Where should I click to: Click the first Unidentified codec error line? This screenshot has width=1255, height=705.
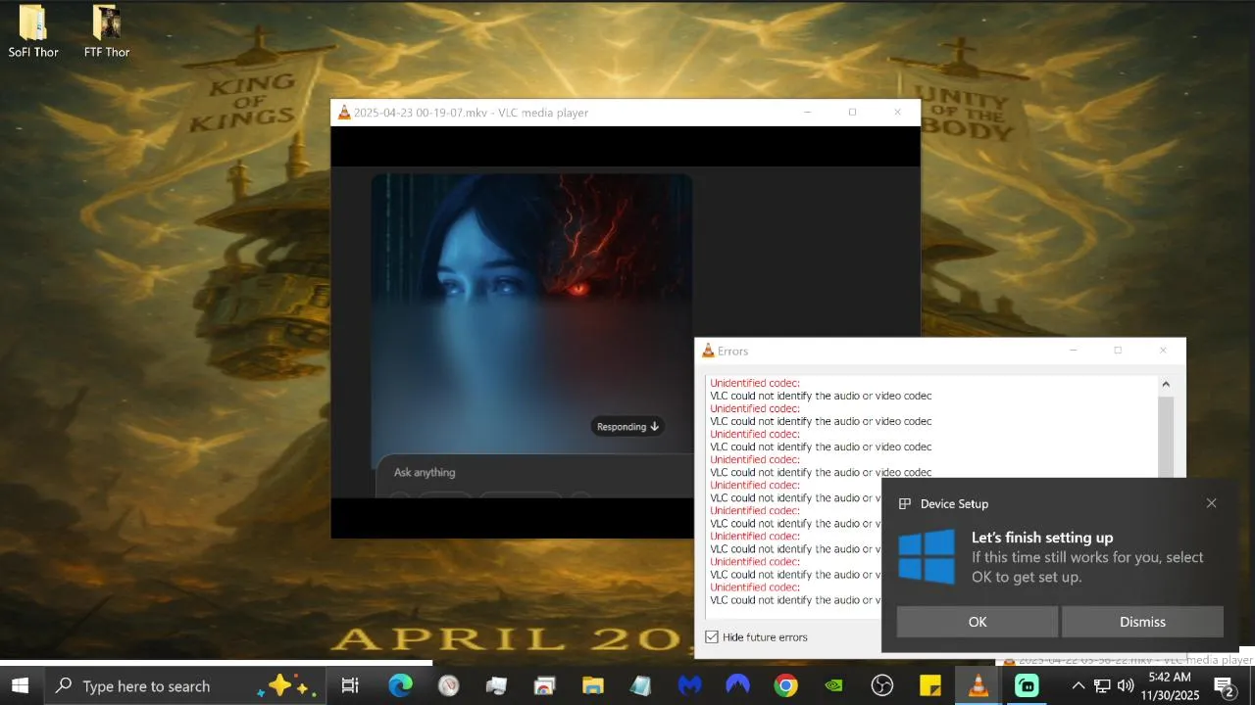(x=755, y=383)
